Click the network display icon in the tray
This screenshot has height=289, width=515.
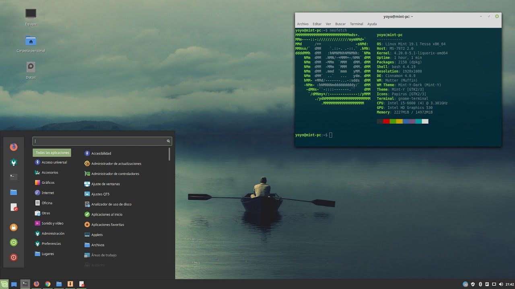tap(494, 284)
